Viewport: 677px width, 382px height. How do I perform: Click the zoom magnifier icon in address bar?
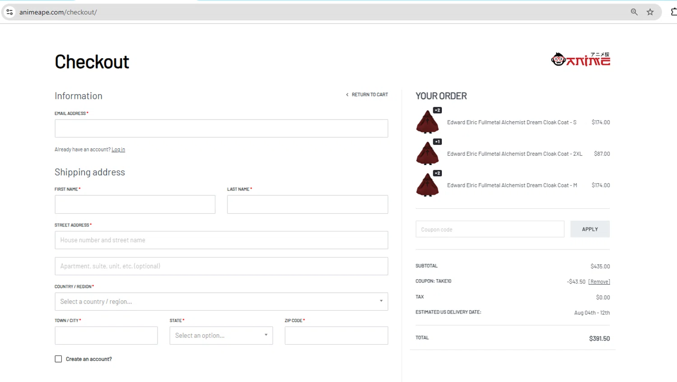point(634,12)
